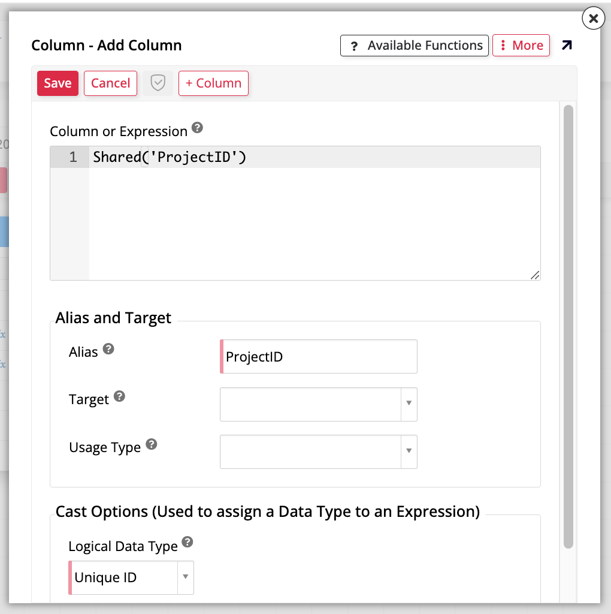This screenshot has width=611, height=614.
Task: Open Available Functions reference
Action: [x=415, y=46]
